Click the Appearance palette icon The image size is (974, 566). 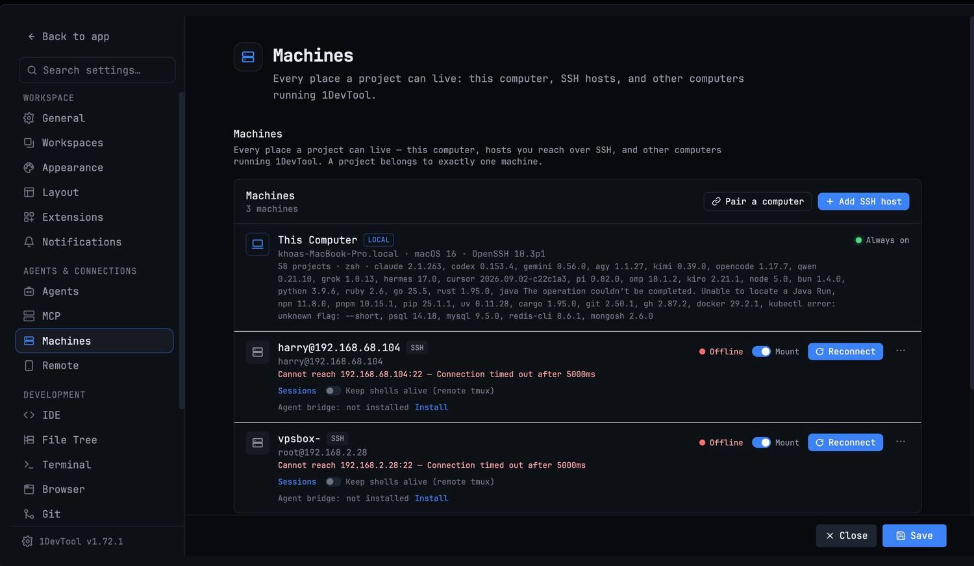[29, 167]
